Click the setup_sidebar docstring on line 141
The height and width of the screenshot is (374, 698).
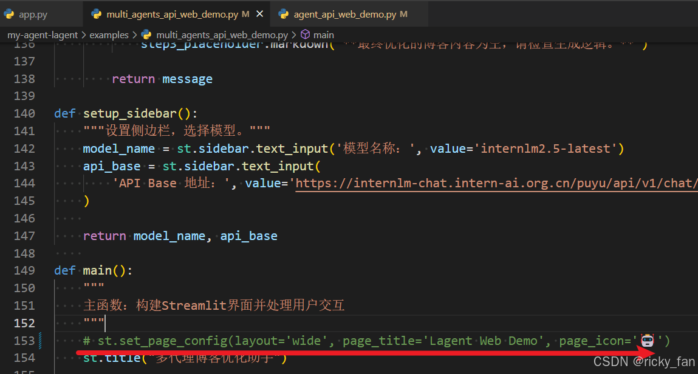pos(177,130)
